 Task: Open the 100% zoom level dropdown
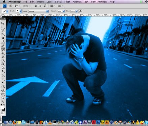click(x=27, y=6)
